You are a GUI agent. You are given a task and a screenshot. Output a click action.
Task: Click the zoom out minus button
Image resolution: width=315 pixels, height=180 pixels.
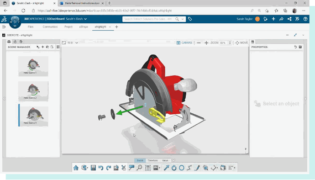[x=199, y=43]
